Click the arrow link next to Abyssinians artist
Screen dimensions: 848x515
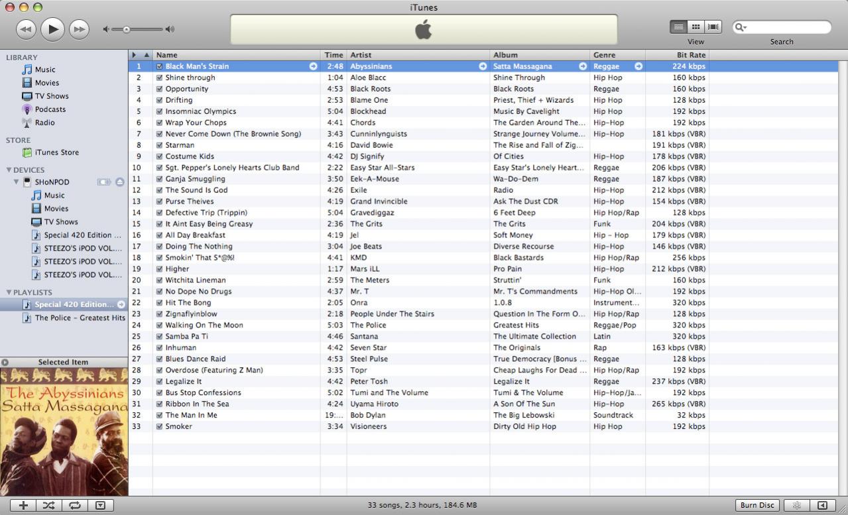point(483,66)
